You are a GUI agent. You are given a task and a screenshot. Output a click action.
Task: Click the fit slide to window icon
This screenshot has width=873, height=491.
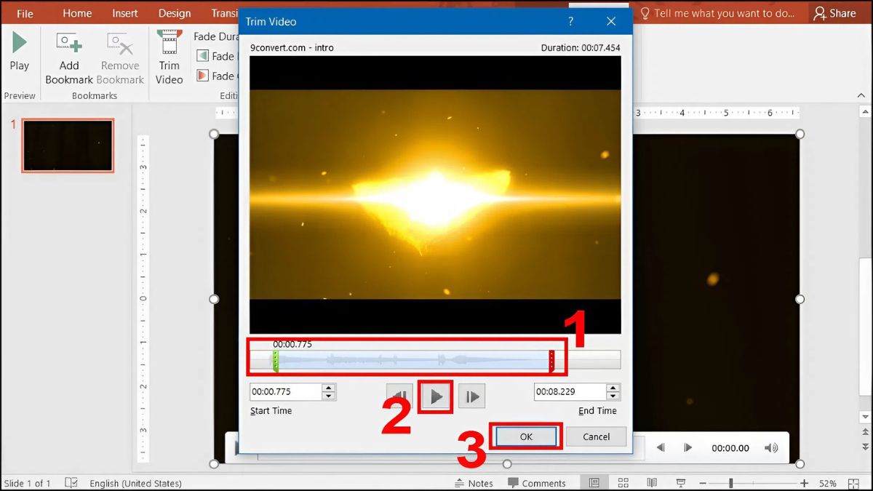pyautogui.click(x=853, y=483)
